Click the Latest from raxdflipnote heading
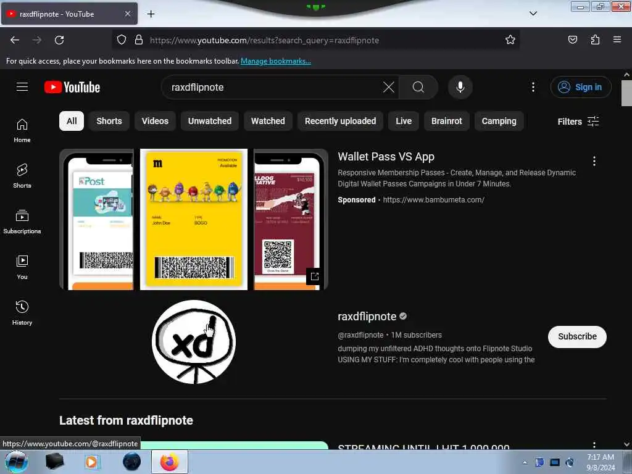The width and height of the screenshot is (632, 474). tap(126, 420)
